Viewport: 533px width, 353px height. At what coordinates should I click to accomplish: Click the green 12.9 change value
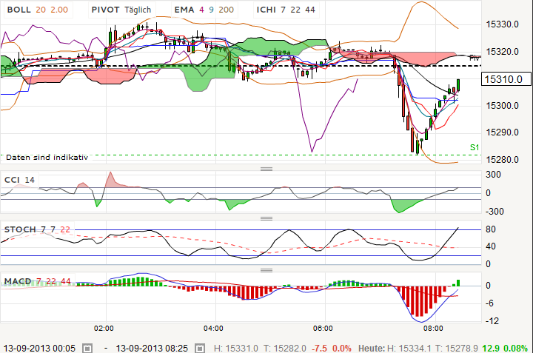[x=491, y=349]
